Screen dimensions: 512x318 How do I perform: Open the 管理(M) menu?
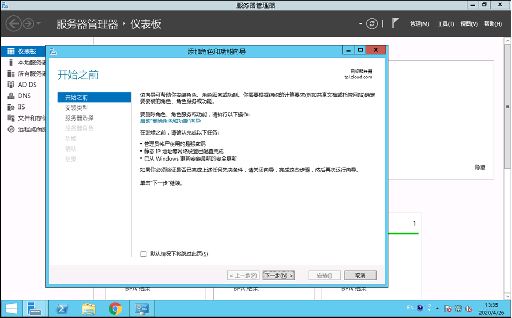point(419,24)
